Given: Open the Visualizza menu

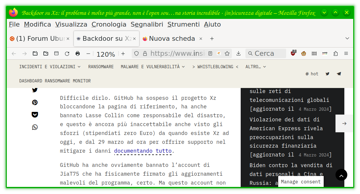Looking at the screenshot, I should (71, 25).
